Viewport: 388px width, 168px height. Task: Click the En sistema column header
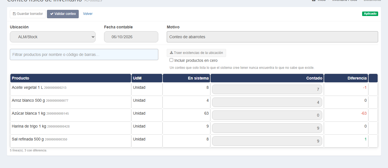186,78
